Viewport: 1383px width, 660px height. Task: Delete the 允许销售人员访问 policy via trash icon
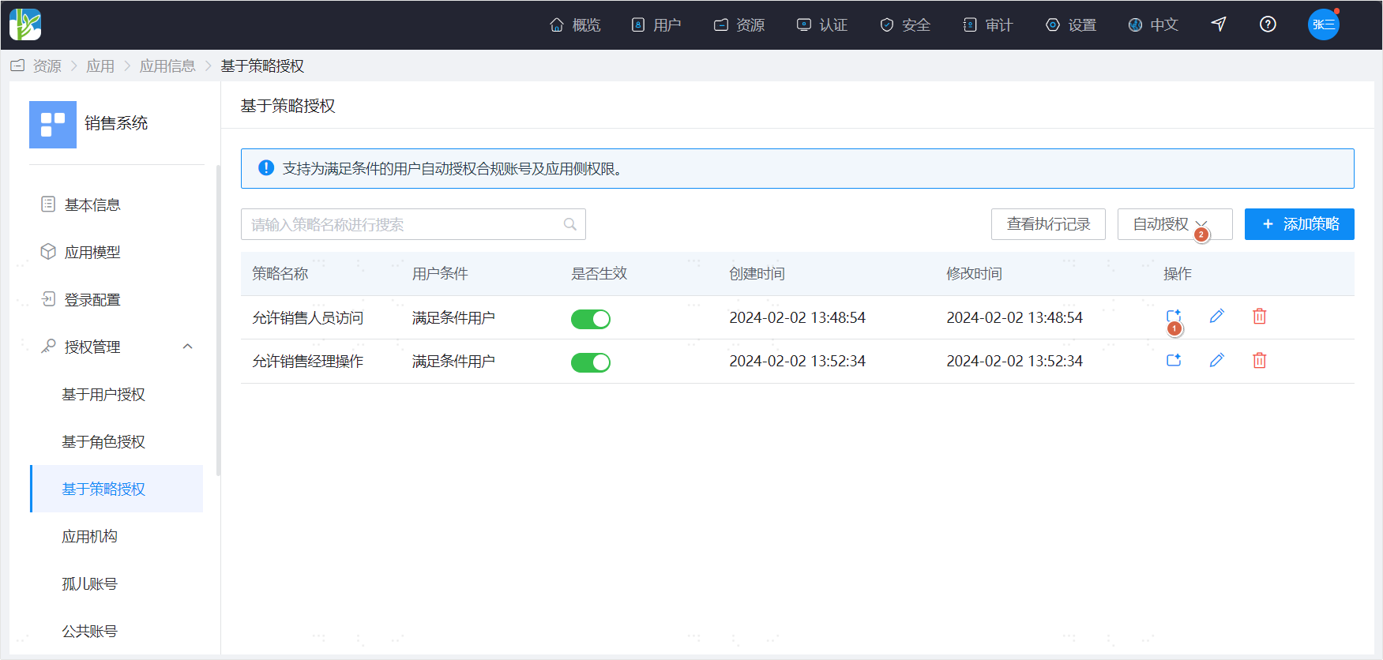pos(1259,317)
